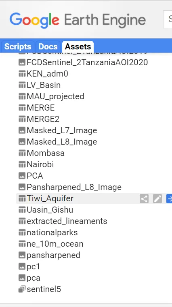This screenshot has width=172, height=307.
Task: Click the image icon beside PCA
Action: [x=22, y=176]
